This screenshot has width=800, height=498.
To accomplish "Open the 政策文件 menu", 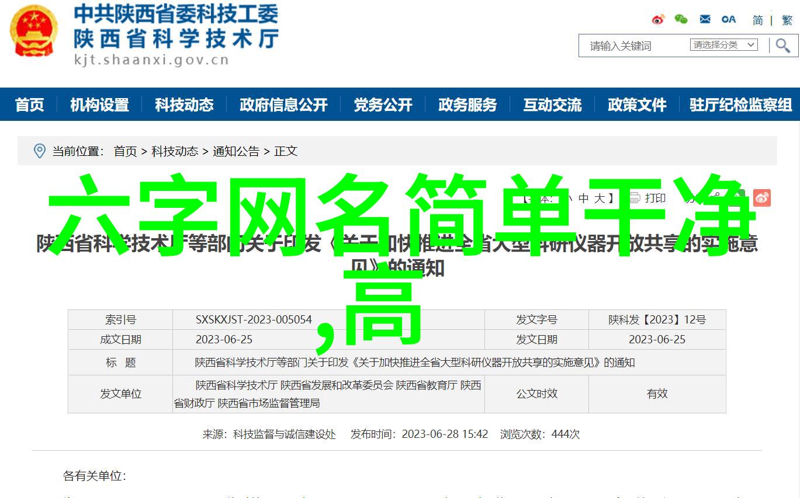I will (637, 105).
